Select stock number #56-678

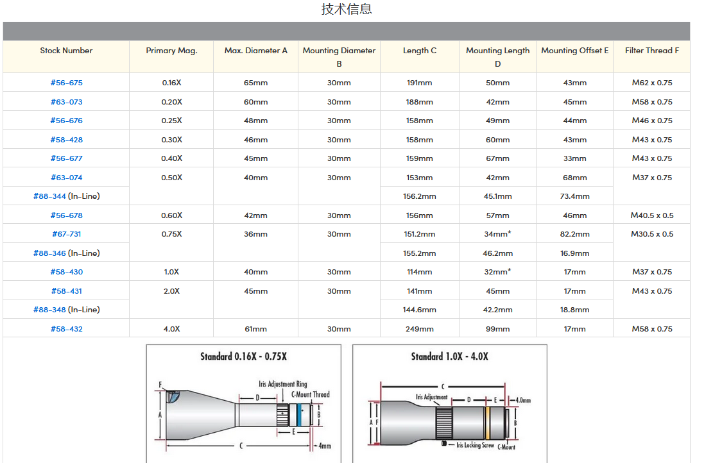coord(66,215)
